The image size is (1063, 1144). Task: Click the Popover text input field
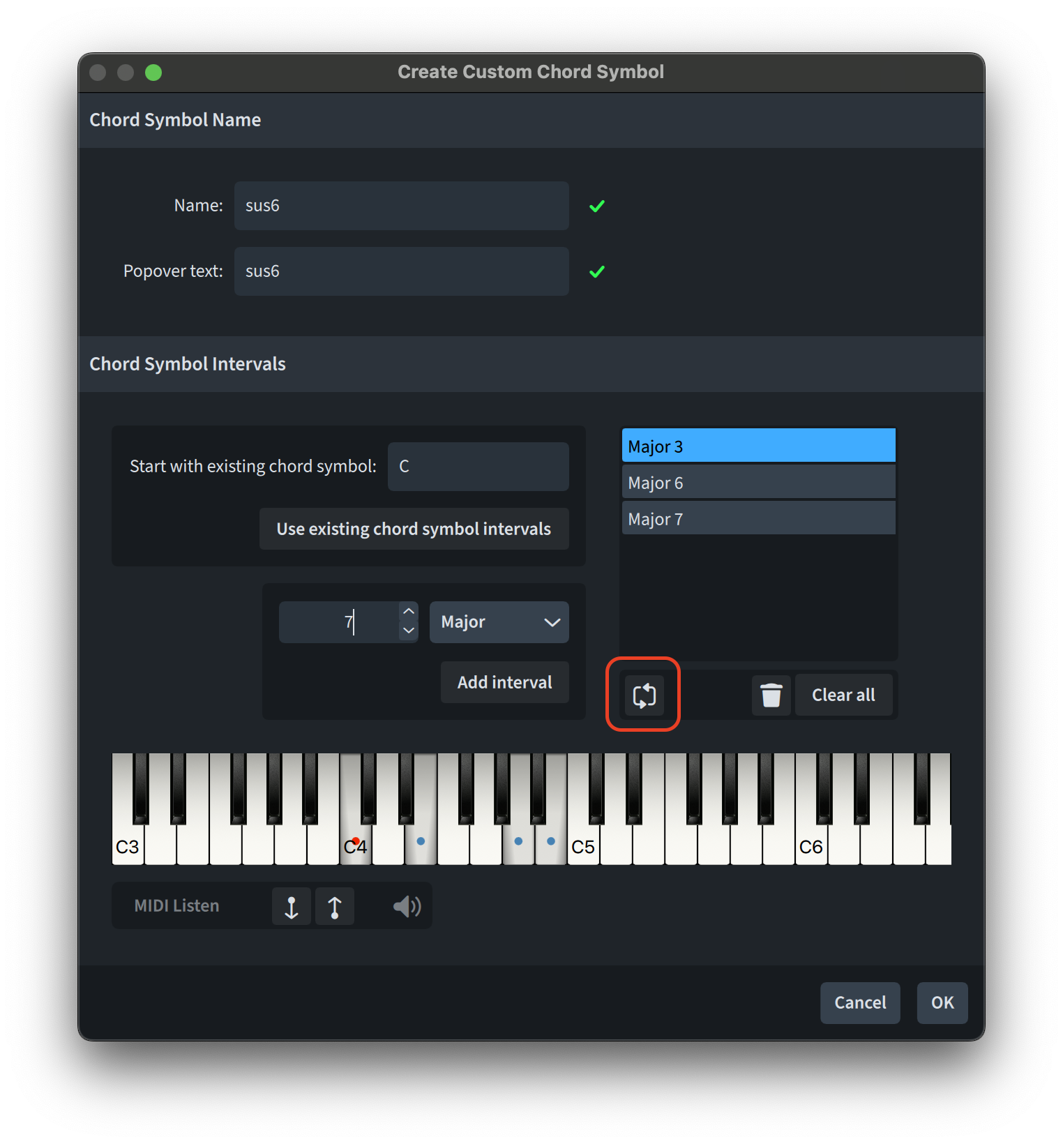[x=401, y=271]
